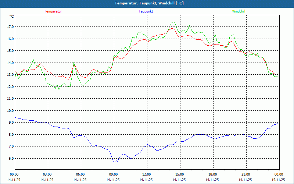Select the 10,0 y-axis value label
The width and height of the screenshot is (294, 184).
point(10,111)
